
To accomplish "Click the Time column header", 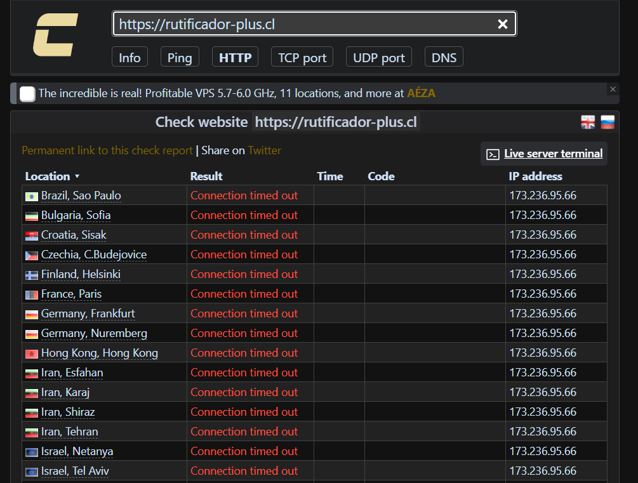I will pos(330,176).
